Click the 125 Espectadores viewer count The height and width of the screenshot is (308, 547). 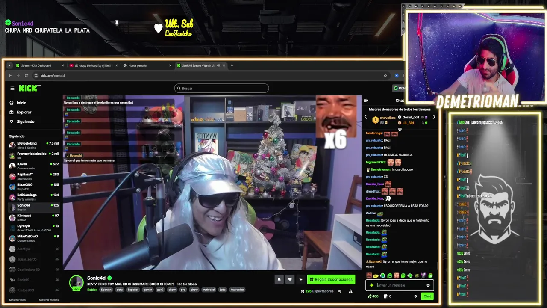(317, 291)
